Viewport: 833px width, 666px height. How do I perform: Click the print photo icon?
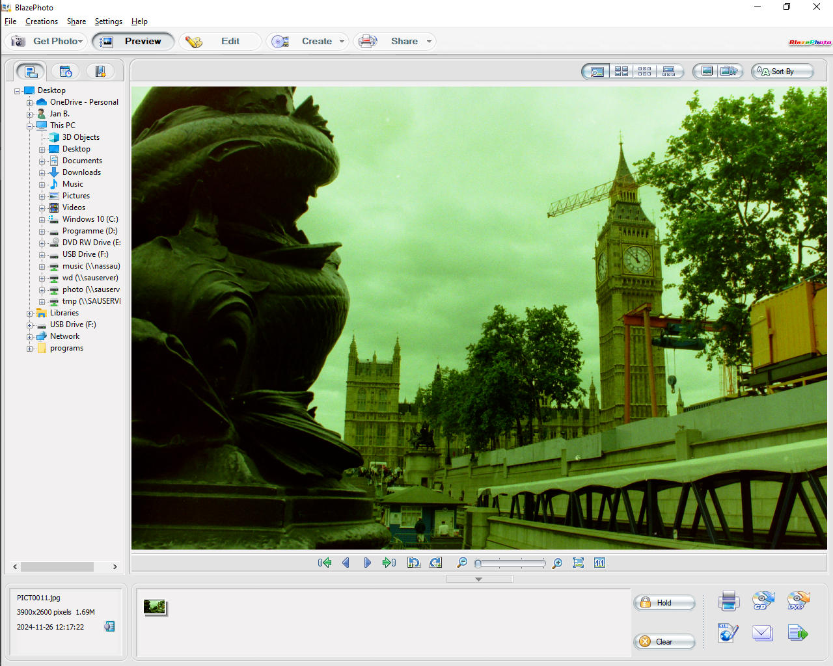click(728, 600)
